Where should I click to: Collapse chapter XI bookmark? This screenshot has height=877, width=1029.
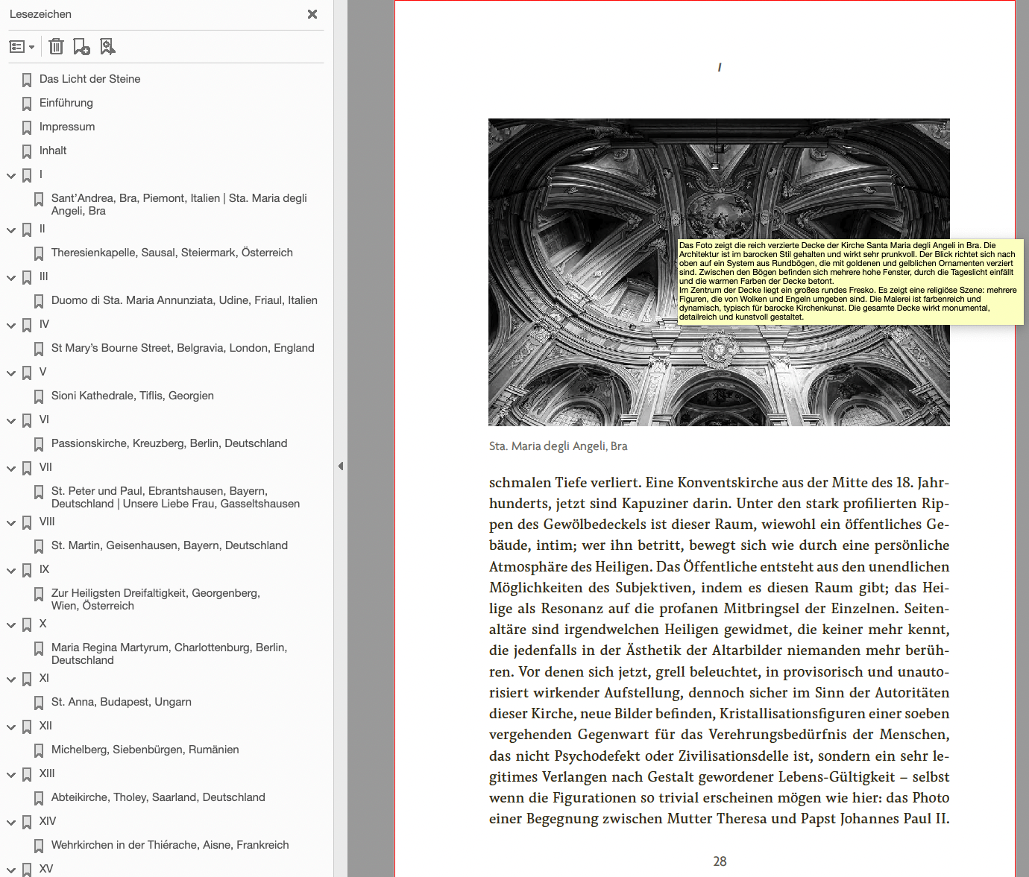point(11,680)
